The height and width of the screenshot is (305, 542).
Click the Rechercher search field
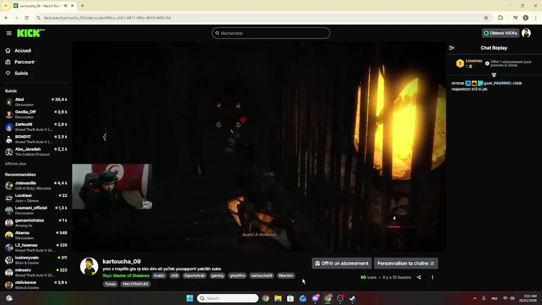tap(271, 33)
